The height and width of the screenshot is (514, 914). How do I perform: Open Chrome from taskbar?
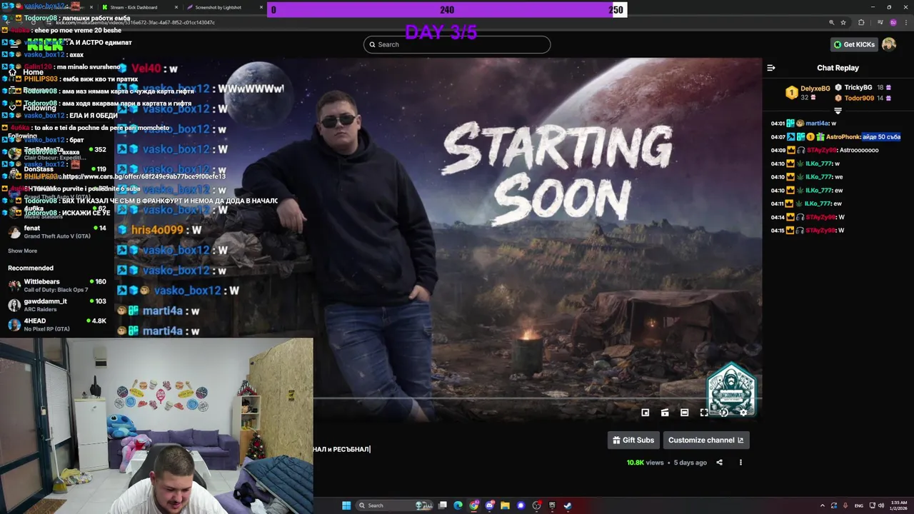(474, 505)
